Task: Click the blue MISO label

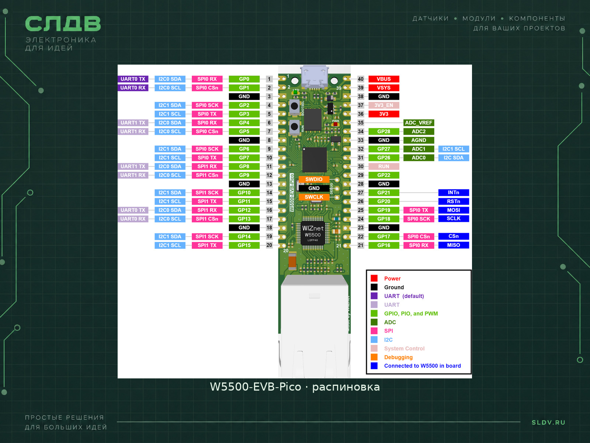Action: [454, 245]
